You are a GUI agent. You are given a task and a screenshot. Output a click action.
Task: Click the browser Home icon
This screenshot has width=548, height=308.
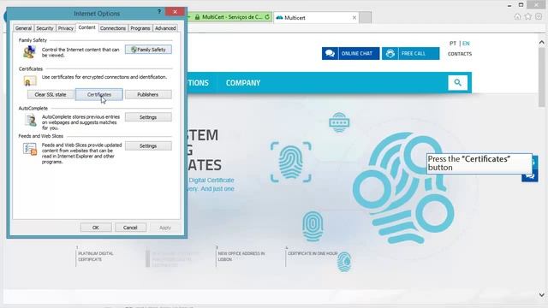point(517,16)
